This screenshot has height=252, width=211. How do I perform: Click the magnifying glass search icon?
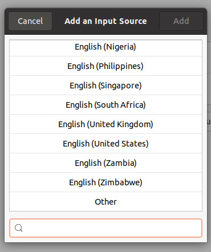(19, 228)
